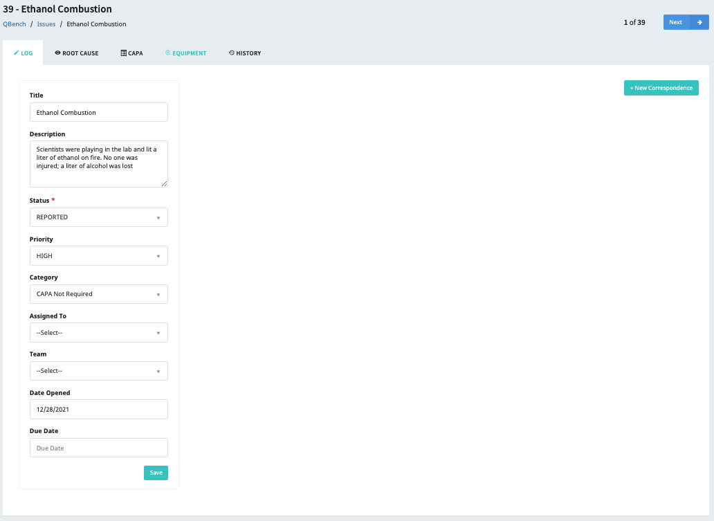The width and height of the screenshot is (714, 521).
Task: Create a New Correspondence
Action: click(661, 88)
